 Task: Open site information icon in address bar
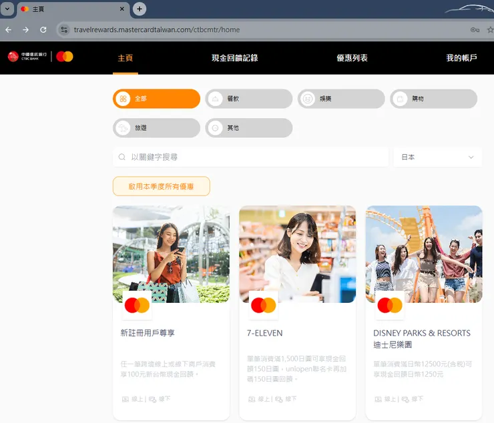pyautogui.click(x=64, y=29)
